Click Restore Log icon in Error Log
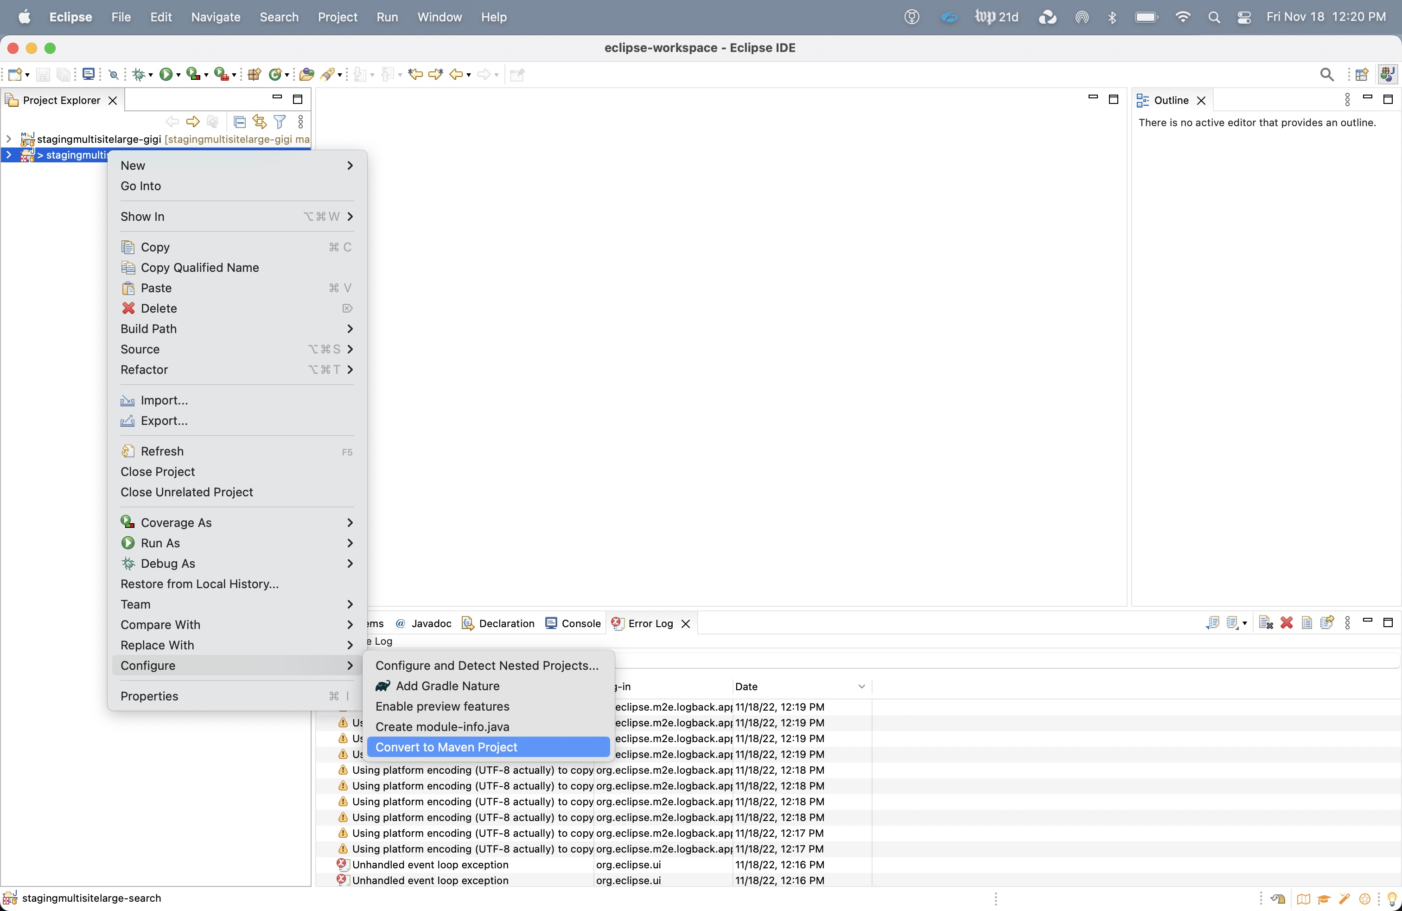Viewport: 1402px width, 911px height. (x=1326, y=623)
